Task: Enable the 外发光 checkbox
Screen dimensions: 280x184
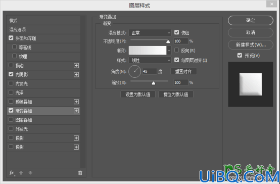Action: (x=11, y=128)
